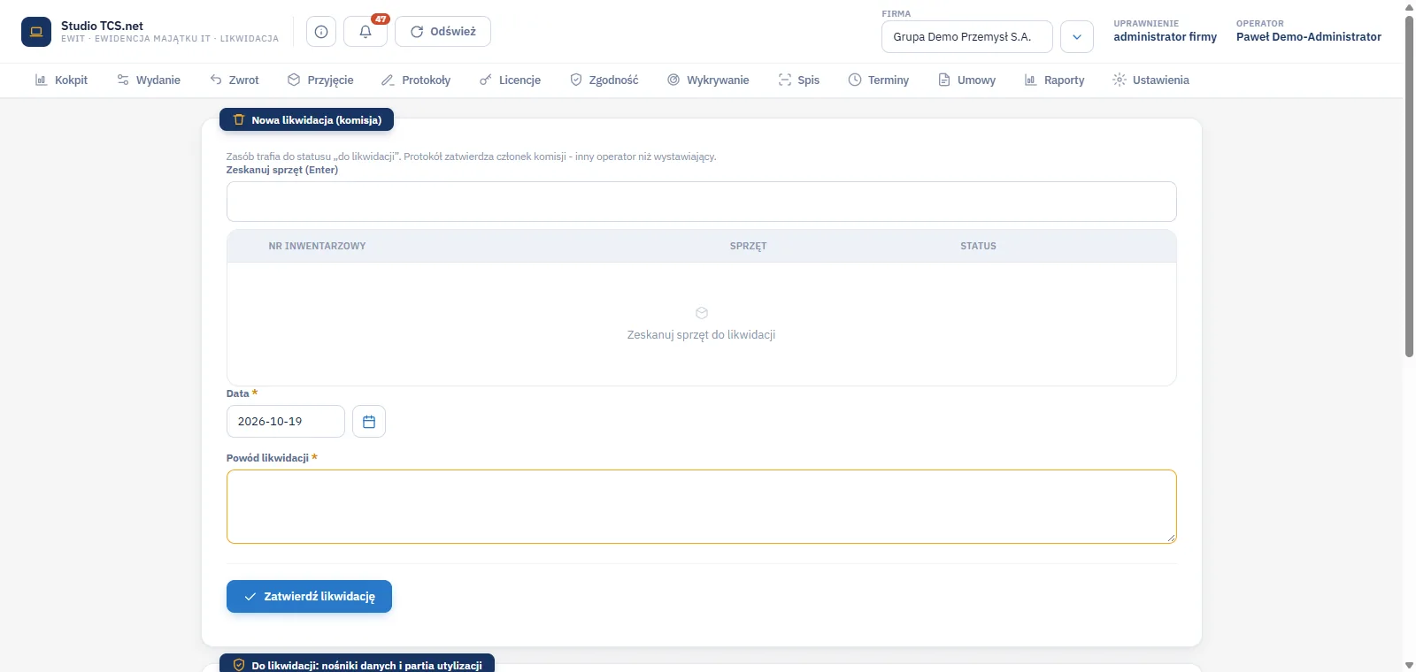The height and width of the screenshot is (672, 1416).
Task: Click the box icon in the empty table
Action: tap(702, 313)
